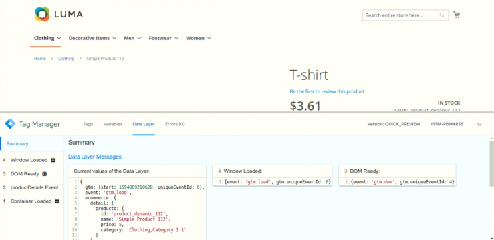Click the Luma logo icon
Viewport: 494px width, 240px height.
click(42, 15)
